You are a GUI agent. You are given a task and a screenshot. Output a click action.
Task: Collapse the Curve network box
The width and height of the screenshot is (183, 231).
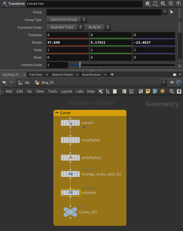point(57,113)
